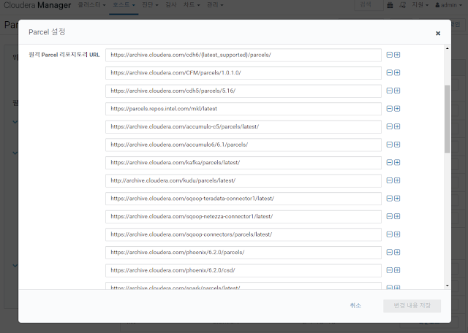Open the 진단 menu
Screen dimensions: 468x333
pos(150,5)
